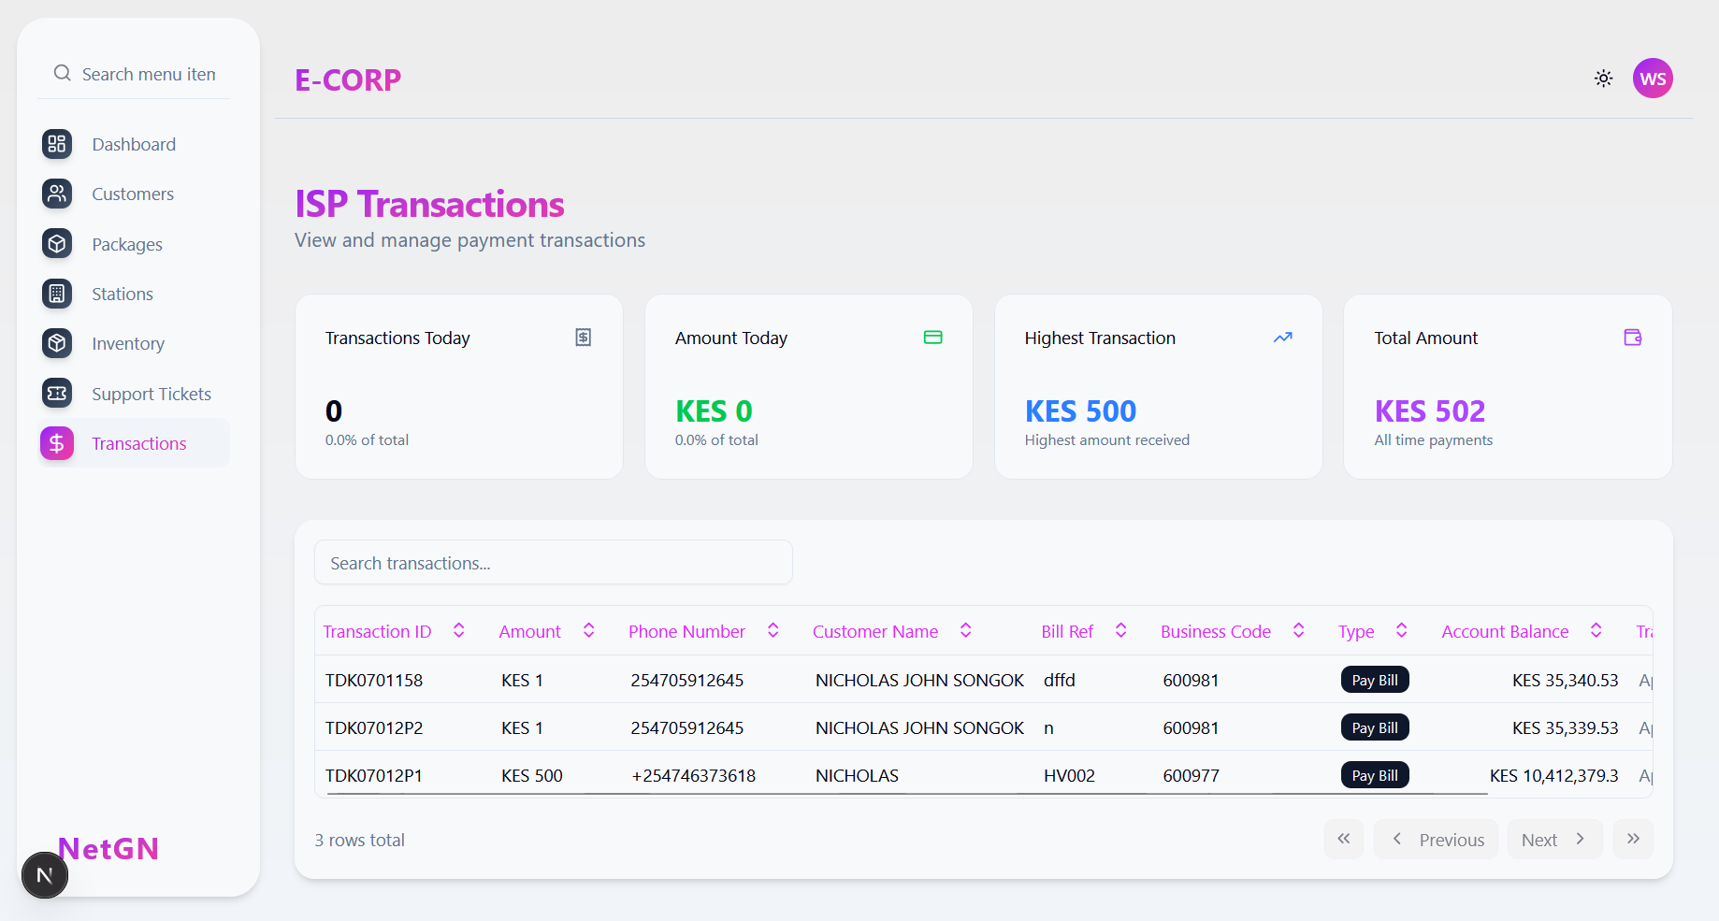This screenshot has height=921, width=1719.
Task: Open Support Tickets from the sidebar
Action: (151, 394)
